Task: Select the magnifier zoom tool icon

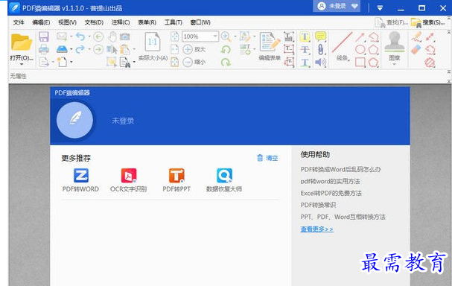Action: tap(226, 36)
